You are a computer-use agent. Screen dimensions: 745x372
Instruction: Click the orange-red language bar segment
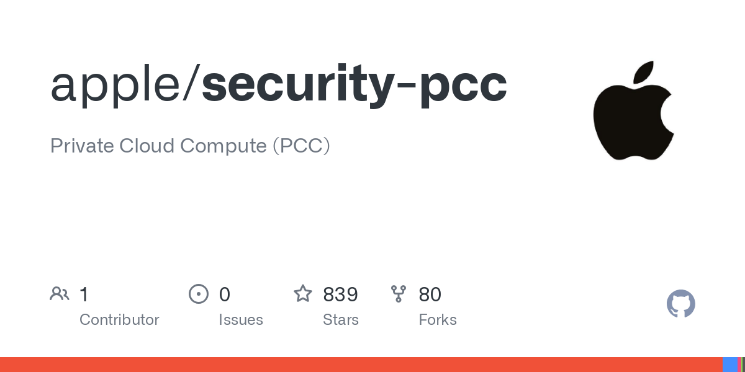tap(361, 365)
